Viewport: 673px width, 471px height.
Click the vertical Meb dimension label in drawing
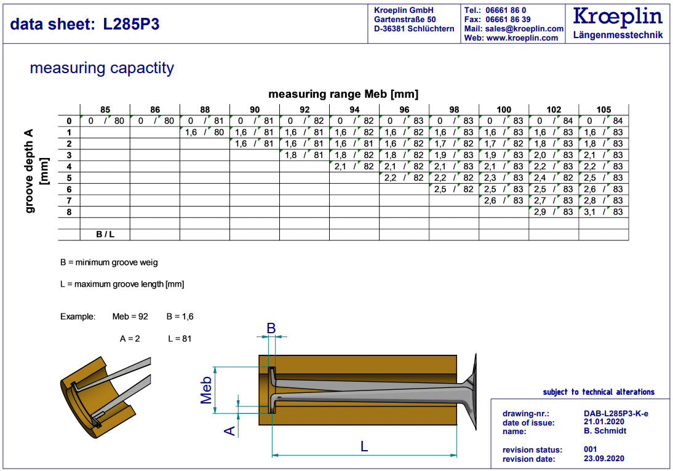pyautogui.click(x=207, y=390)
